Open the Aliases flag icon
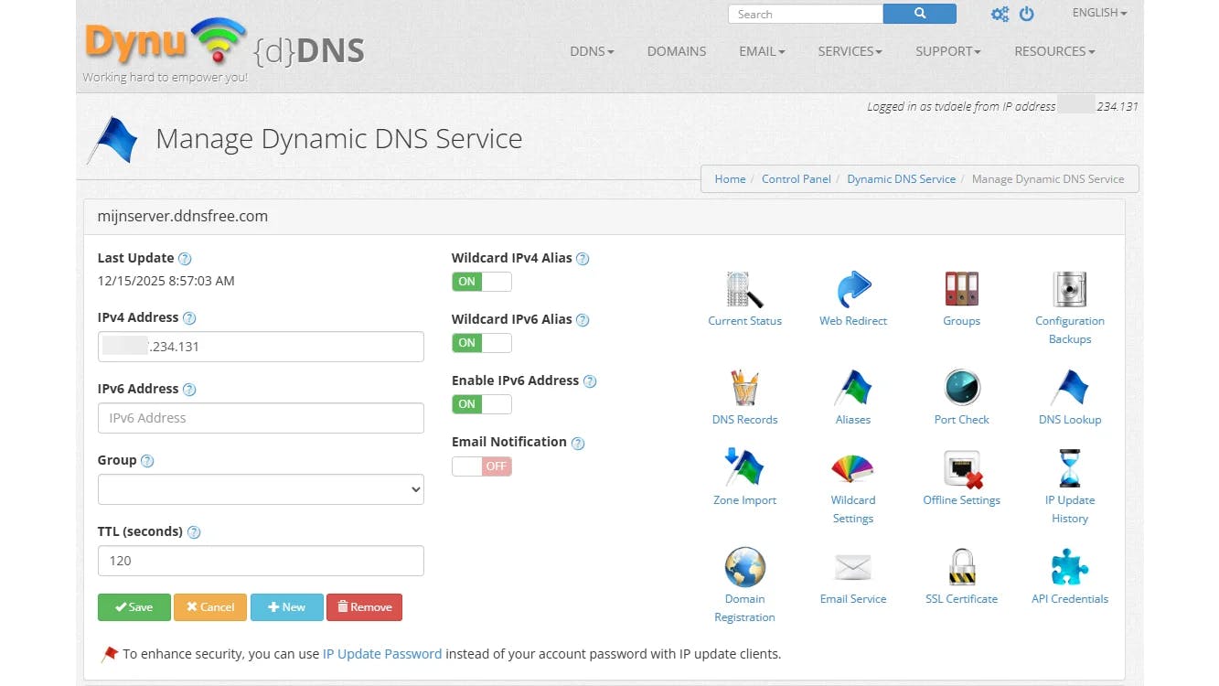 pyautogui.click(x=853, y=388)
